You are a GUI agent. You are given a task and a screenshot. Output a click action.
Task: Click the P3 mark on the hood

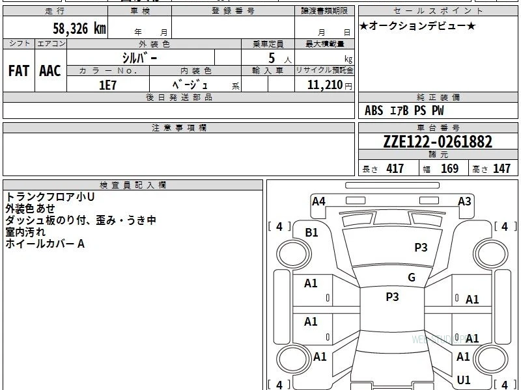pyautogui.click(x=421, y=248)
